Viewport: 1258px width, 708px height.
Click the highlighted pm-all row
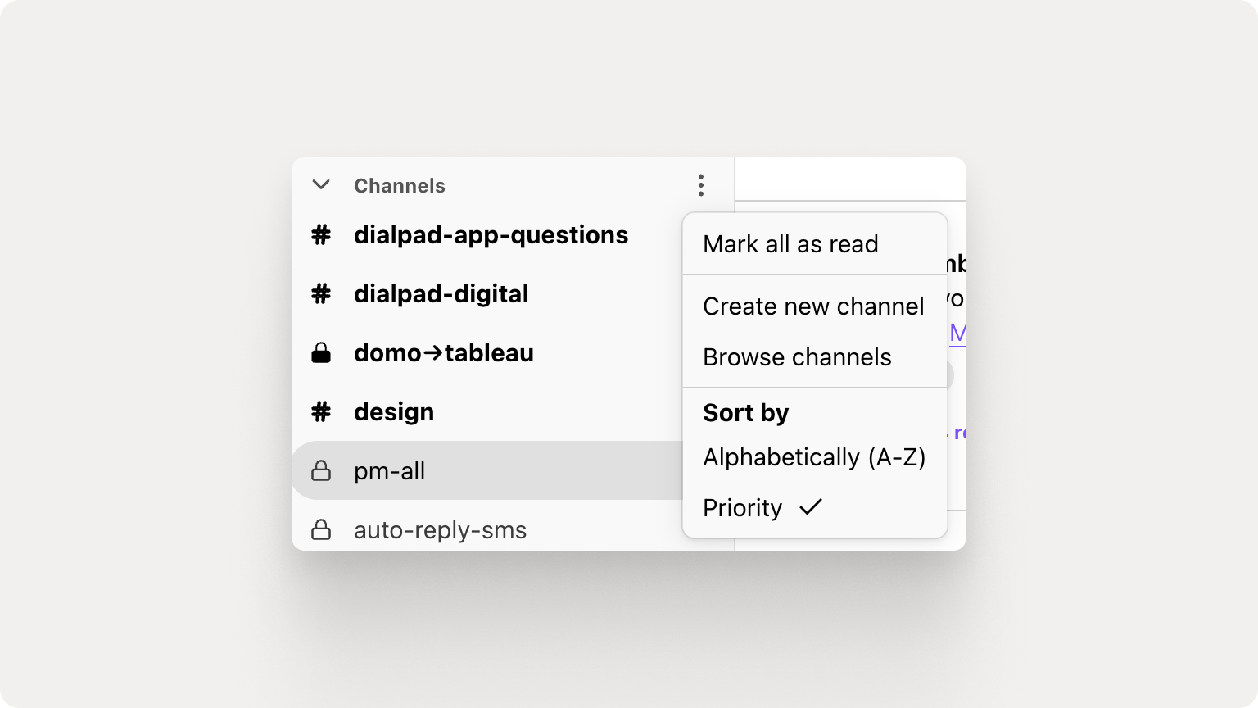(389, 470)
